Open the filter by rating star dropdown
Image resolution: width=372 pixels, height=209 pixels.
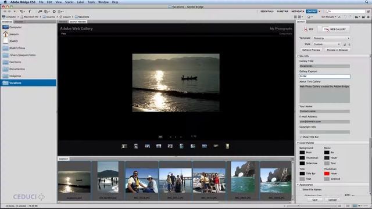(310, 17)
